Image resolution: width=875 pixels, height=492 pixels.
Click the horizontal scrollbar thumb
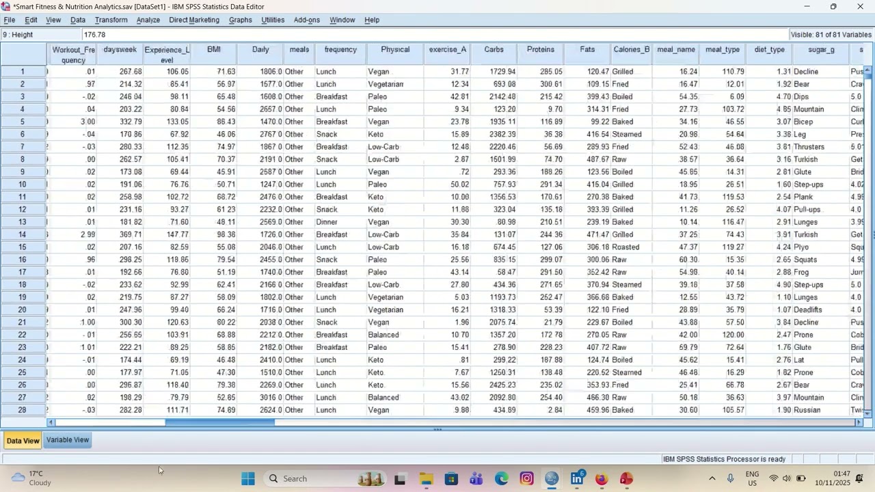pos(220,423)
